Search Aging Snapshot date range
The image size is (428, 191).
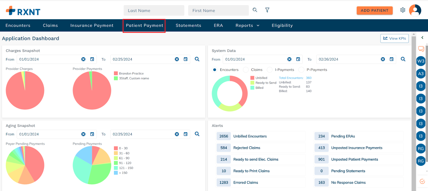coord(197,134)
